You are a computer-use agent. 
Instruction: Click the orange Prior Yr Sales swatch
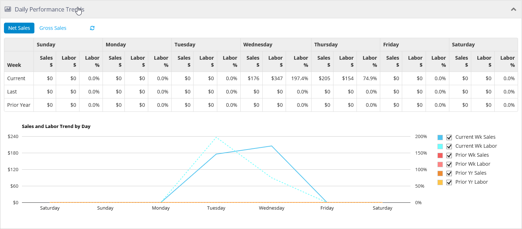coord(440,173)
